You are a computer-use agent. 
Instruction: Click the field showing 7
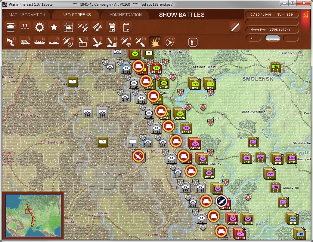click(x=253, y=38)
